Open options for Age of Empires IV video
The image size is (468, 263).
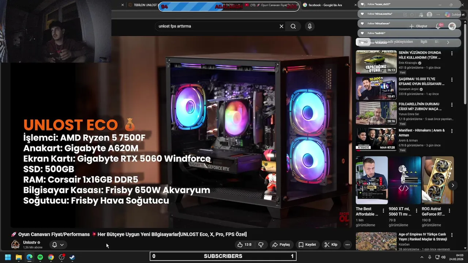click(452, 235)
